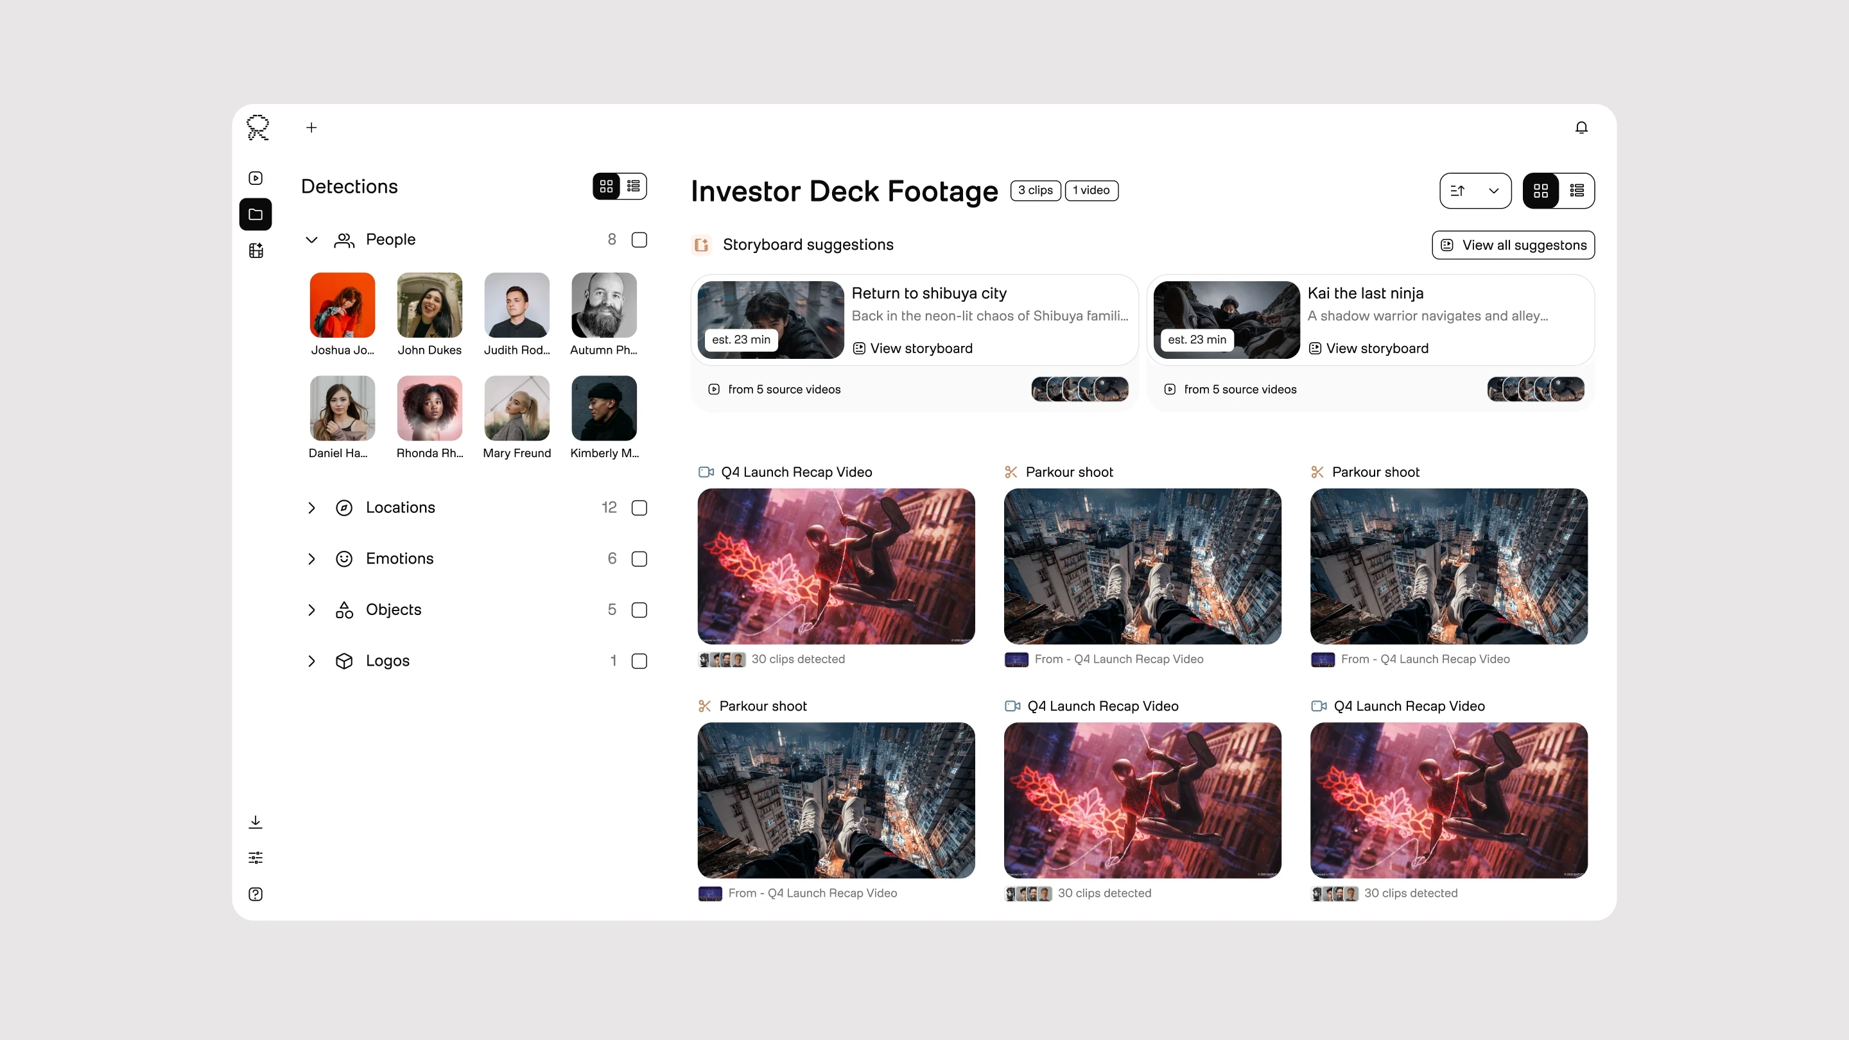Select Mary Freund person thumbnail

[x=517, y=408]
